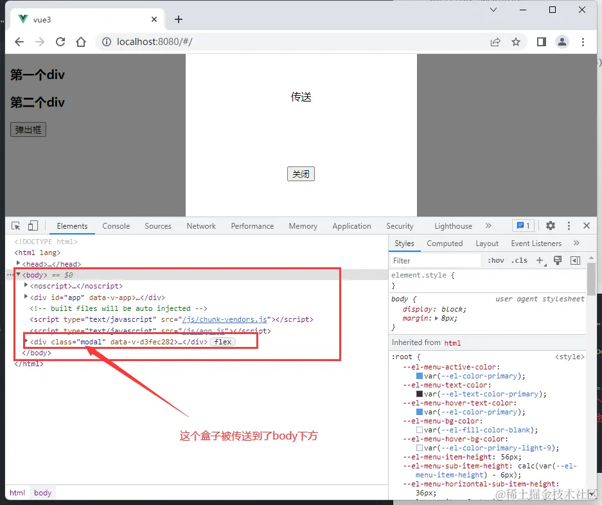Click the flex badge on modal div
Image resolution: width=602 pixels, height=505 pixels.
[x=223, y=342]
